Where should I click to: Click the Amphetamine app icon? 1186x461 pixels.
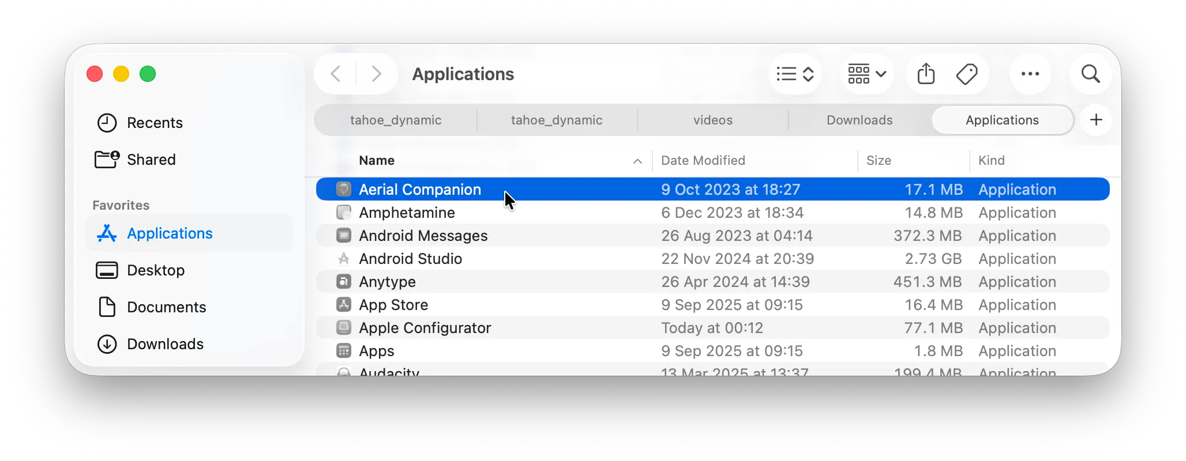pyautogui.click(x=344, y=212)
